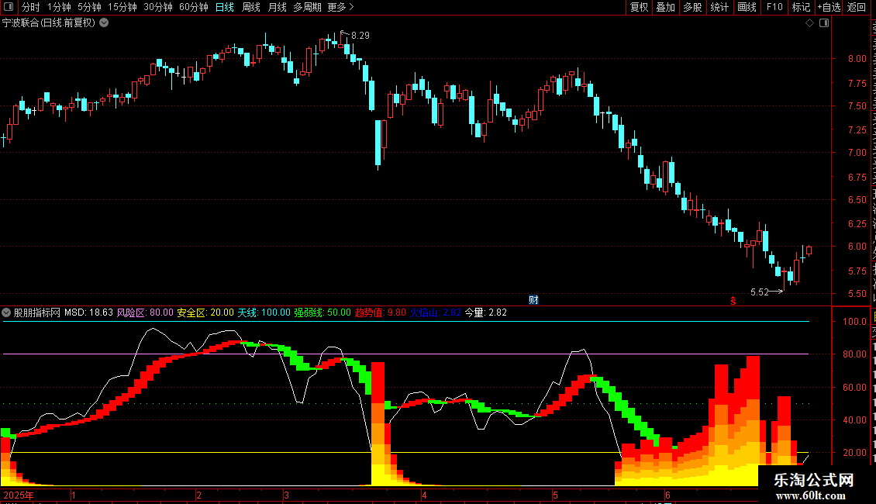The height and width of the screenshot is (504, 876).
Task: Select the 30分钟 period tab
Action: (x=158, y=7)
